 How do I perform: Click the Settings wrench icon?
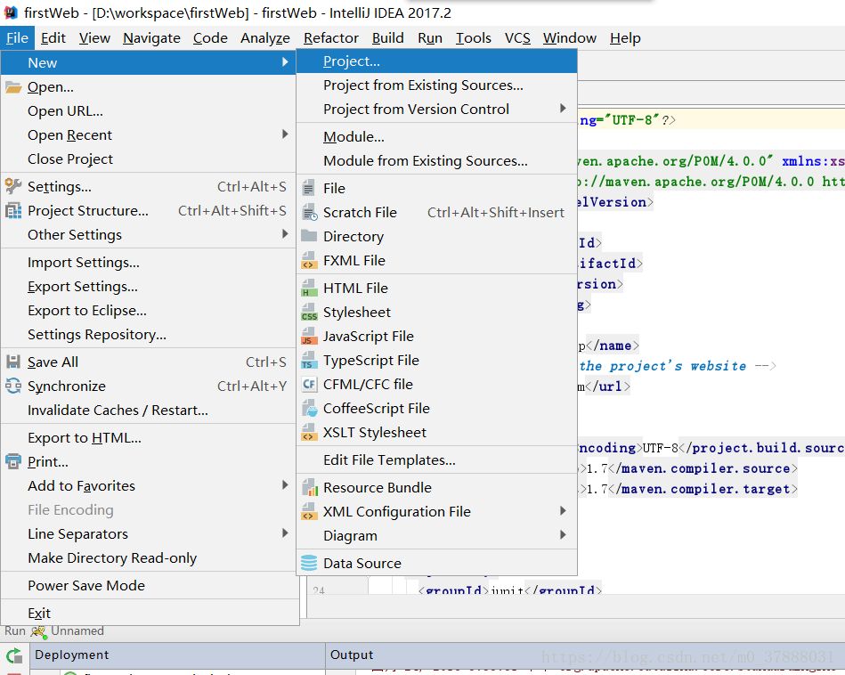click(x=13, y=186)
